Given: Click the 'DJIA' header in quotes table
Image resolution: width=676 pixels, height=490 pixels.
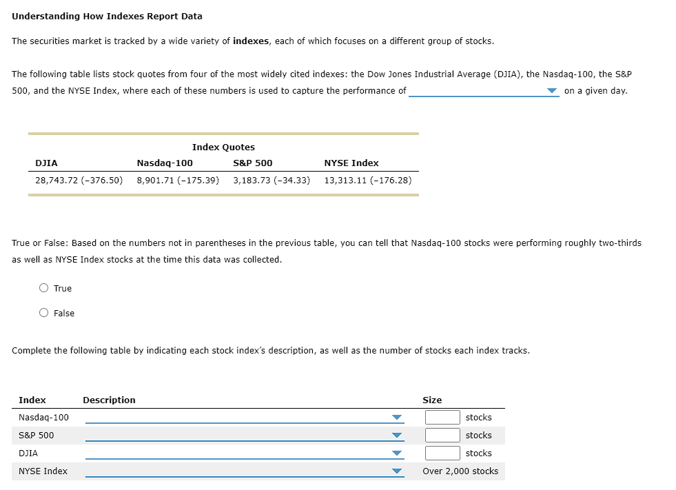Looking at the screenshot, I should [46, 163].
